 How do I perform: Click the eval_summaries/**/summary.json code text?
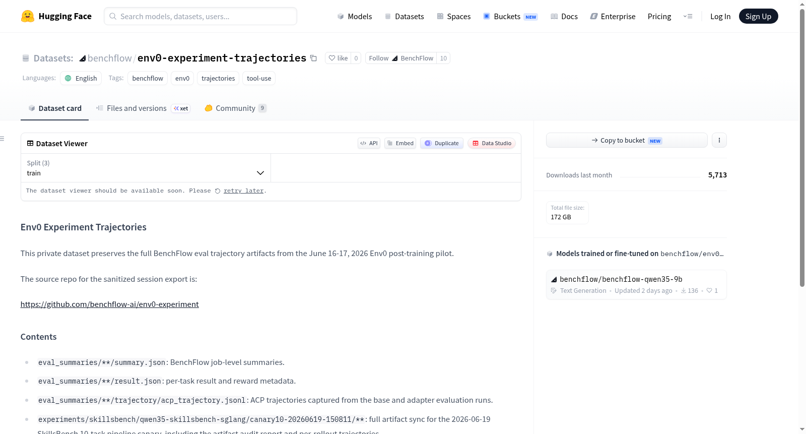pyautogui.click(x=102, y=362)
